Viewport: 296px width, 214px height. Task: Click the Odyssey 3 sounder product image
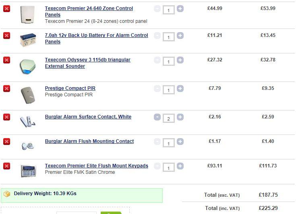pos(28,66)
